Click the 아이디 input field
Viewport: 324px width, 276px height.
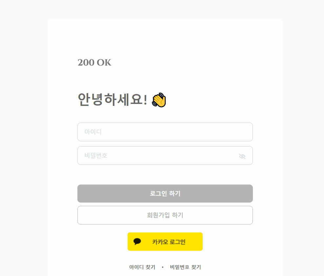pos(165,132)
